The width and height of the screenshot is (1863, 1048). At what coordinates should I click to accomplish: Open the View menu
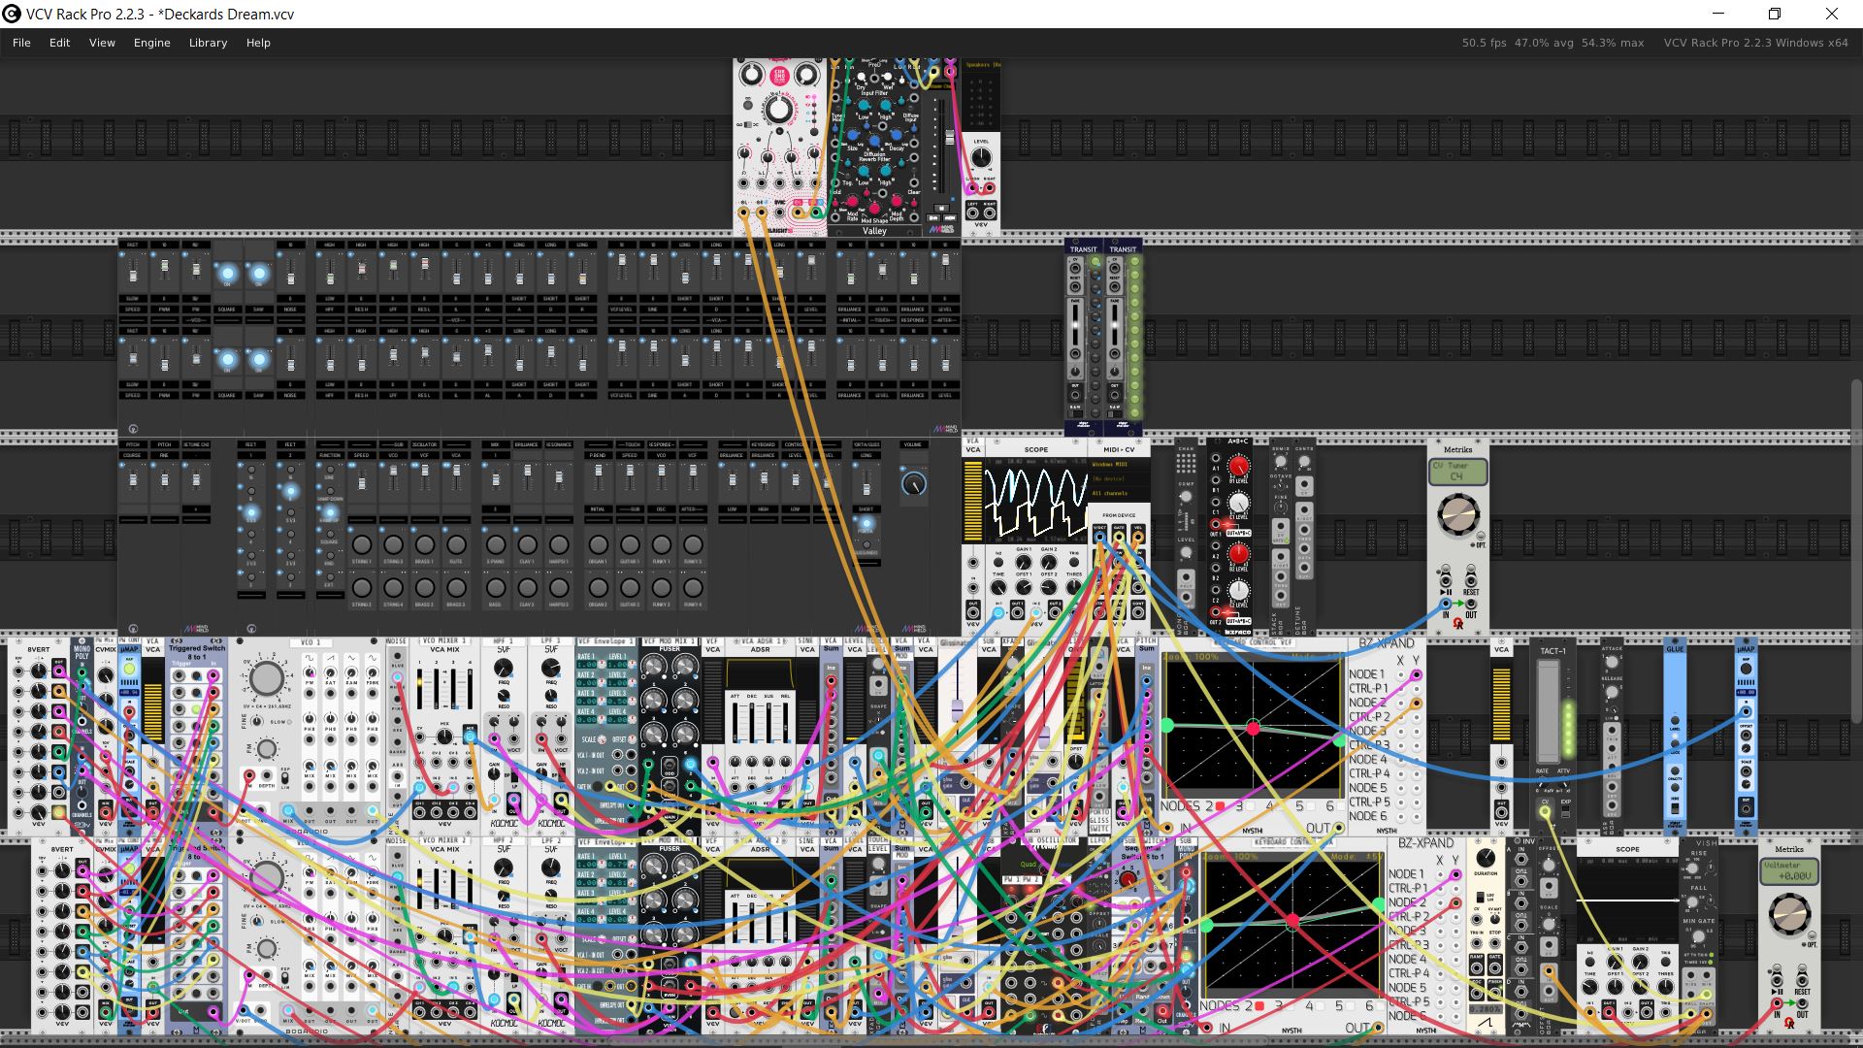click(x=102, y=43)
